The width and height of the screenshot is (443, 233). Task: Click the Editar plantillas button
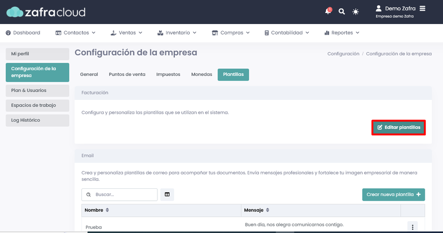(399, 127)
